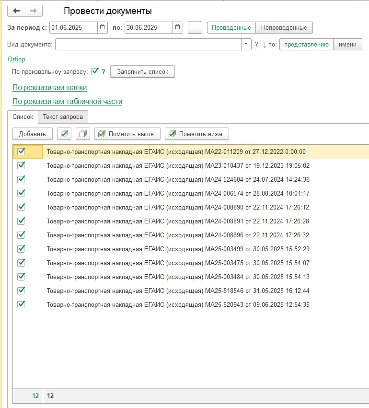The height and width of the screenshot is (408, 369).
Task: Click Заполнить список button
Action: [x=142, y=71]
